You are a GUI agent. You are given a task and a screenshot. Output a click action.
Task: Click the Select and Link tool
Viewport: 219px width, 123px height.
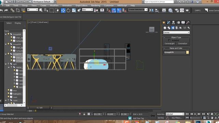point(12,10)
